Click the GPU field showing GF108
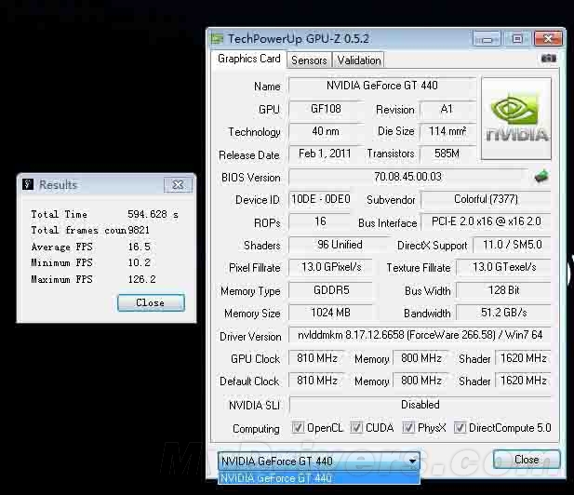This screenshot has width=574, height=495. [x=326, y=109]
